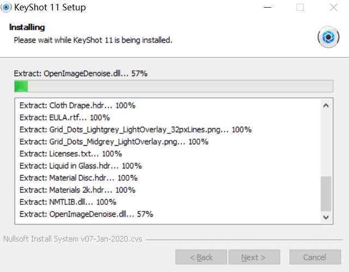Cancel the installation
The width and height of the screenshot is (349, 272).
pyautogui.click(x=315, y=257)
